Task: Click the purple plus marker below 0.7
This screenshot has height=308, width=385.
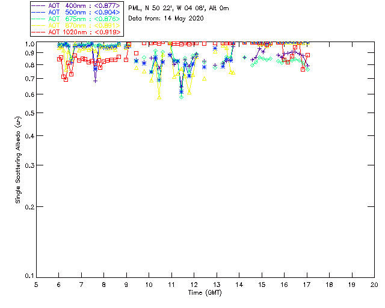Action: (x=95, y=81)
